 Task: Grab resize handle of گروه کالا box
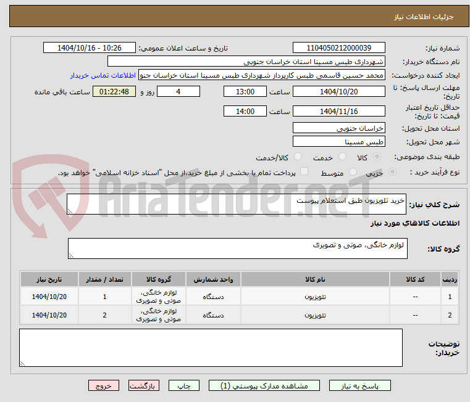(x=71, y=256)
